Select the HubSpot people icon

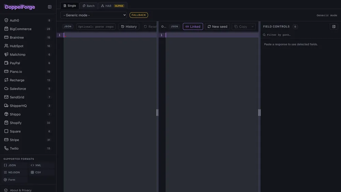pyautogui.click(x=6, y=46)
